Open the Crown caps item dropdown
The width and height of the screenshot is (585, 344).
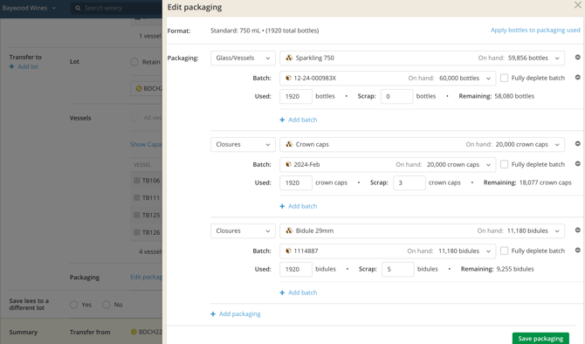click(x=422, y=144)
